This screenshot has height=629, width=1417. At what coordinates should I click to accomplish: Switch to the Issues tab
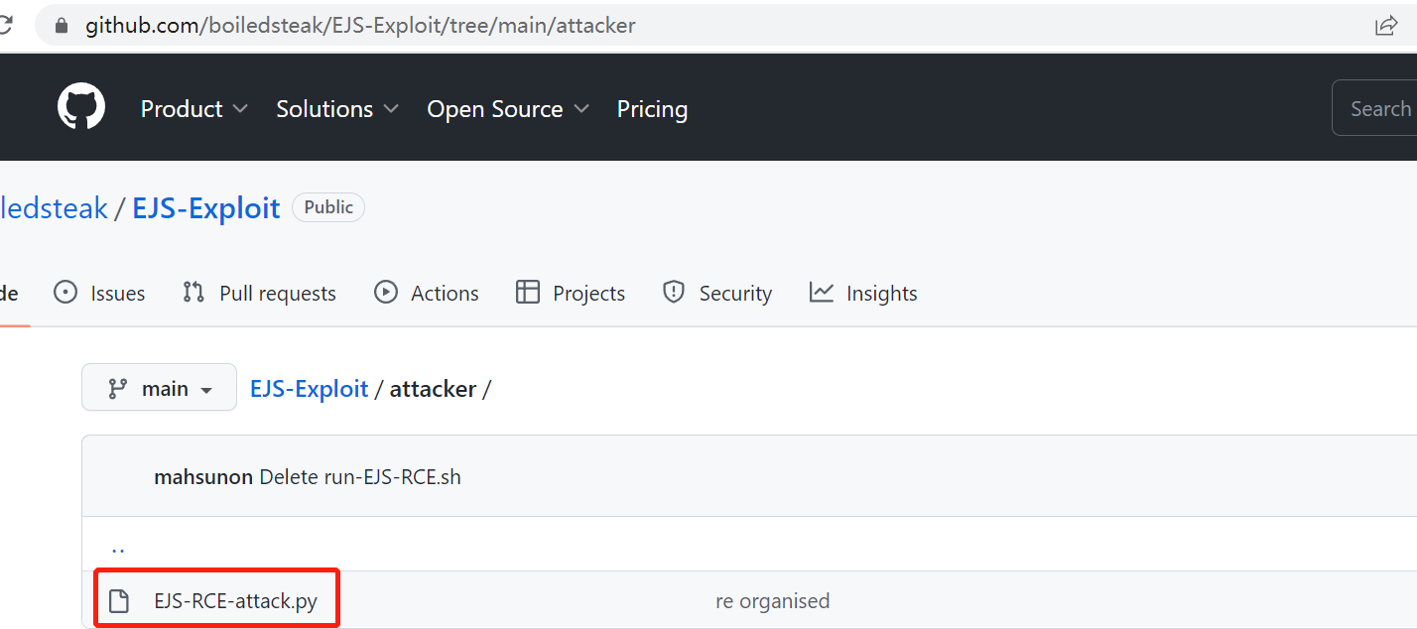coord(99,294)
